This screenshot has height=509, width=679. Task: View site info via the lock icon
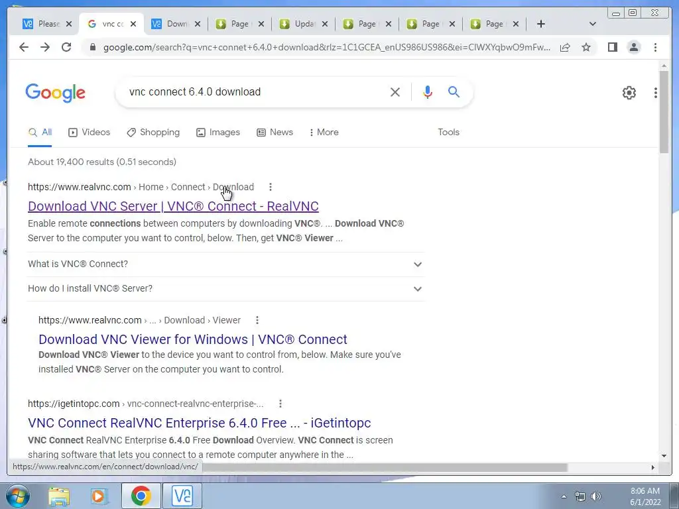(92, 47)
